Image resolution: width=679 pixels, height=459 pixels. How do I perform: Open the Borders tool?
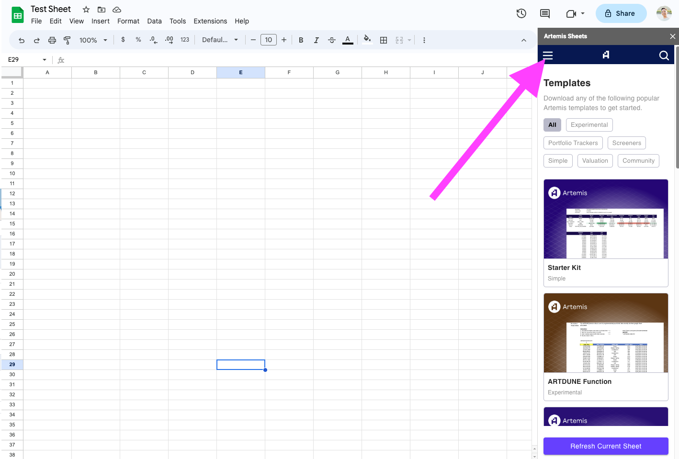pyautogui.click(x=384, y=40)
